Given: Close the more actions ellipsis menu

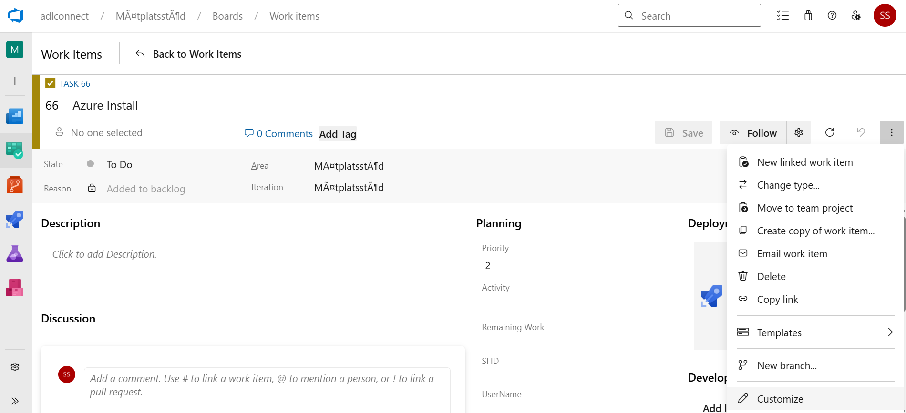Looking at the screenshot, I should click(x=891, y=132).
